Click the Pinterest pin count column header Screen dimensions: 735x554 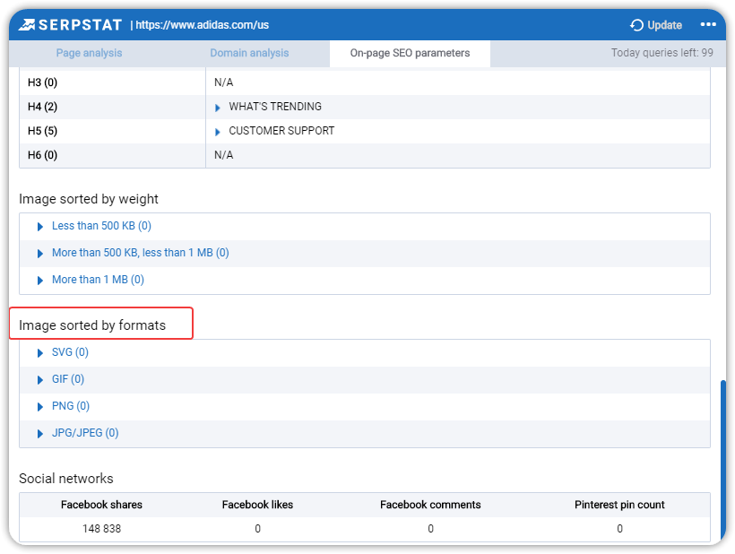[619, 505]
